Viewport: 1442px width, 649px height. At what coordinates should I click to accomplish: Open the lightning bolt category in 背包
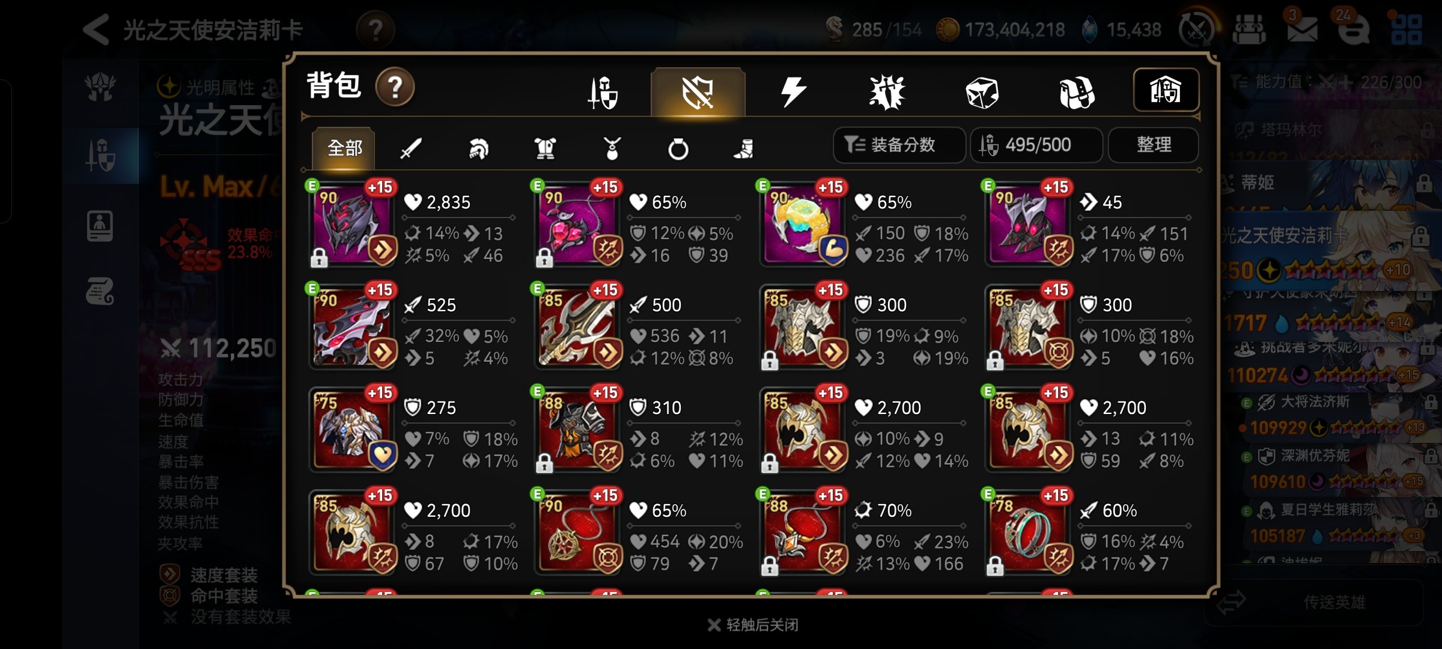point(793,92)
